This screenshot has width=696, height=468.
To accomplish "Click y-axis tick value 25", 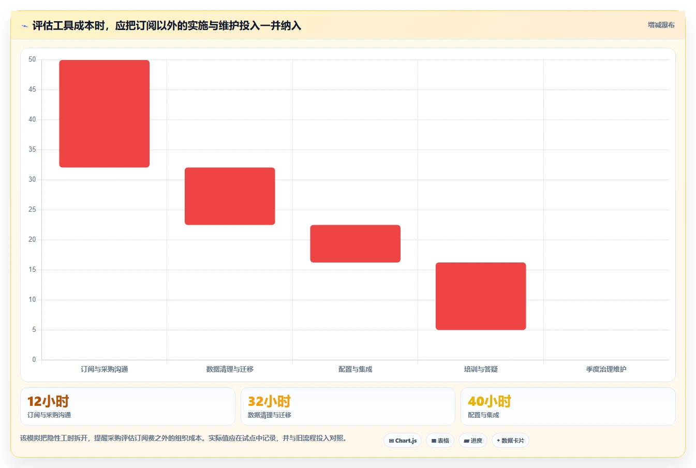I will point(32,210).
